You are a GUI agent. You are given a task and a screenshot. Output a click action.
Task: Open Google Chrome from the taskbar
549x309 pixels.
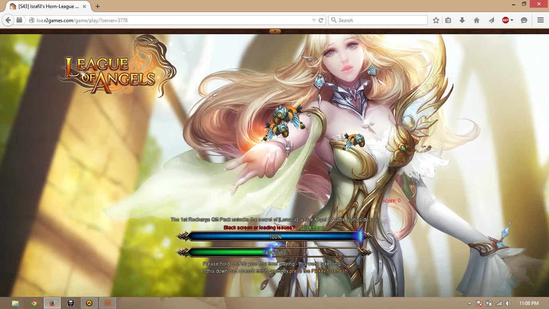click(x=34, y=303)
